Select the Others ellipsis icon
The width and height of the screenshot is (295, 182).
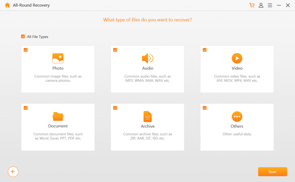pyautogui.click(x=237, y=116)
